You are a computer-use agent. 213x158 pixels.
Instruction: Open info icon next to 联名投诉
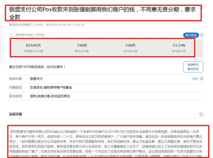coord(202,35)
